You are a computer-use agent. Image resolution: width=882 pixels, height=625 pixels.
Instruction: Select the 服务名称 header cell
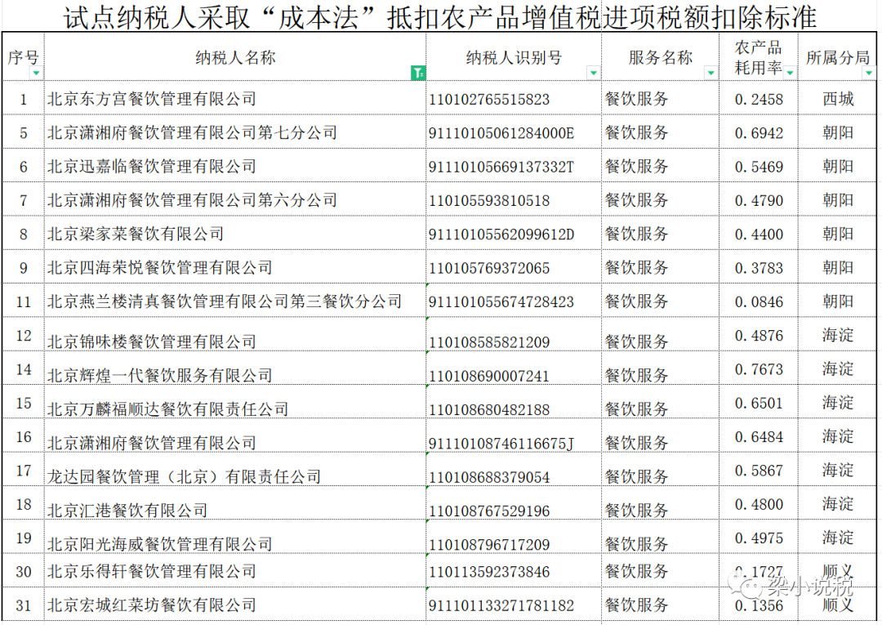pyautogui.click(x=661, y=57)
